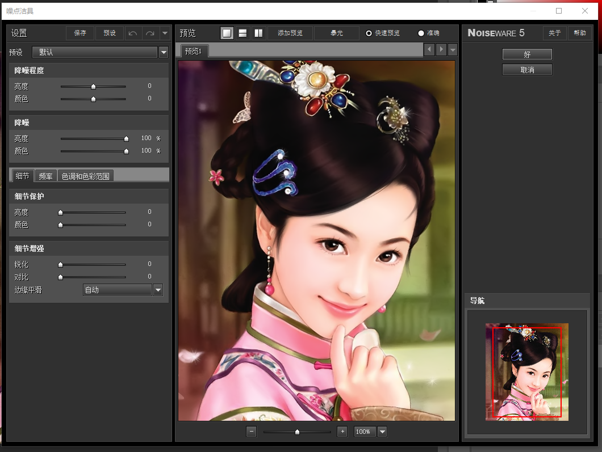Click the 添加预览 button
Screen dimensions: 602x452
[x=290, y=33]
